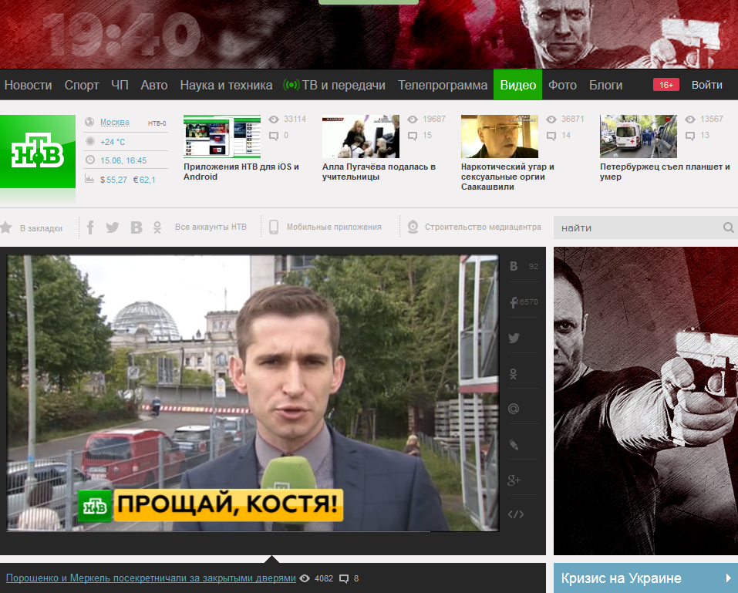Share video on Google Plus
The height and width of the screenshot is (593, 738).
pos(514,480)
